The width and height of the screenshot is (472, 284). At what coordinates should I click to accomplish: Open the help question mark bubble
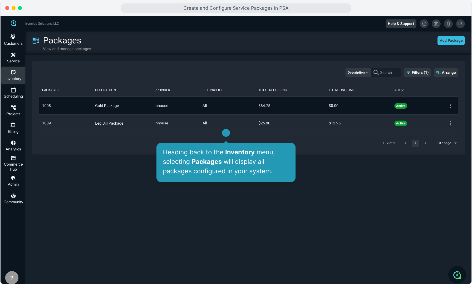(x=12, y=277)
